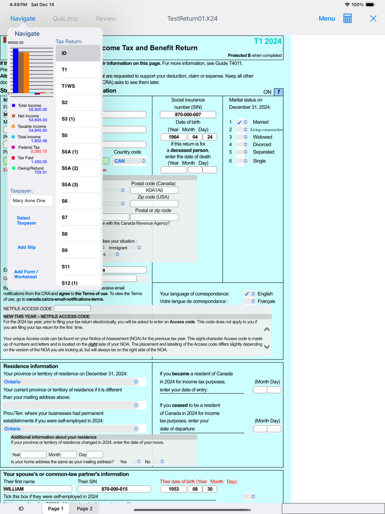The width and height of the screenshot is (385, 514).
Task: Click the postal code field K0A1A0
Action: pyautogui.click(x=154, y=190)
